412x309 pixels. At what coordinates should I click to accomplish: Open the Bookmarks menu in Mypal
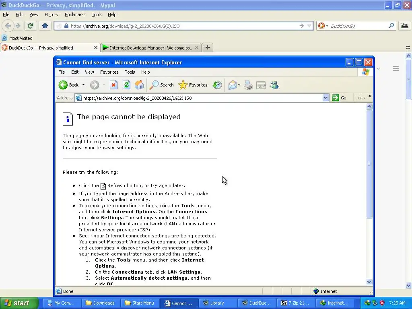coord(75,14)
